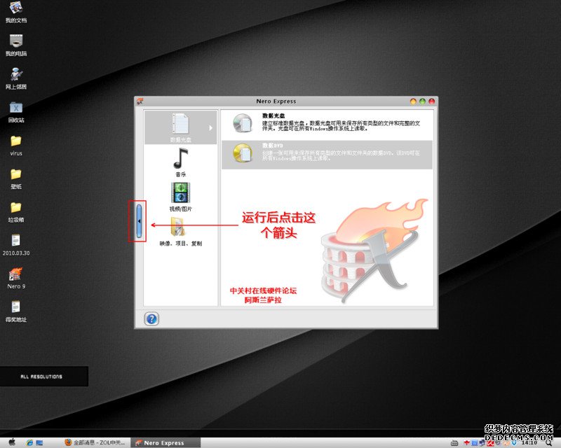Click the 网上邻居 desktop icon
This screenshot has height=448, width=561.
tap(15, 78)
